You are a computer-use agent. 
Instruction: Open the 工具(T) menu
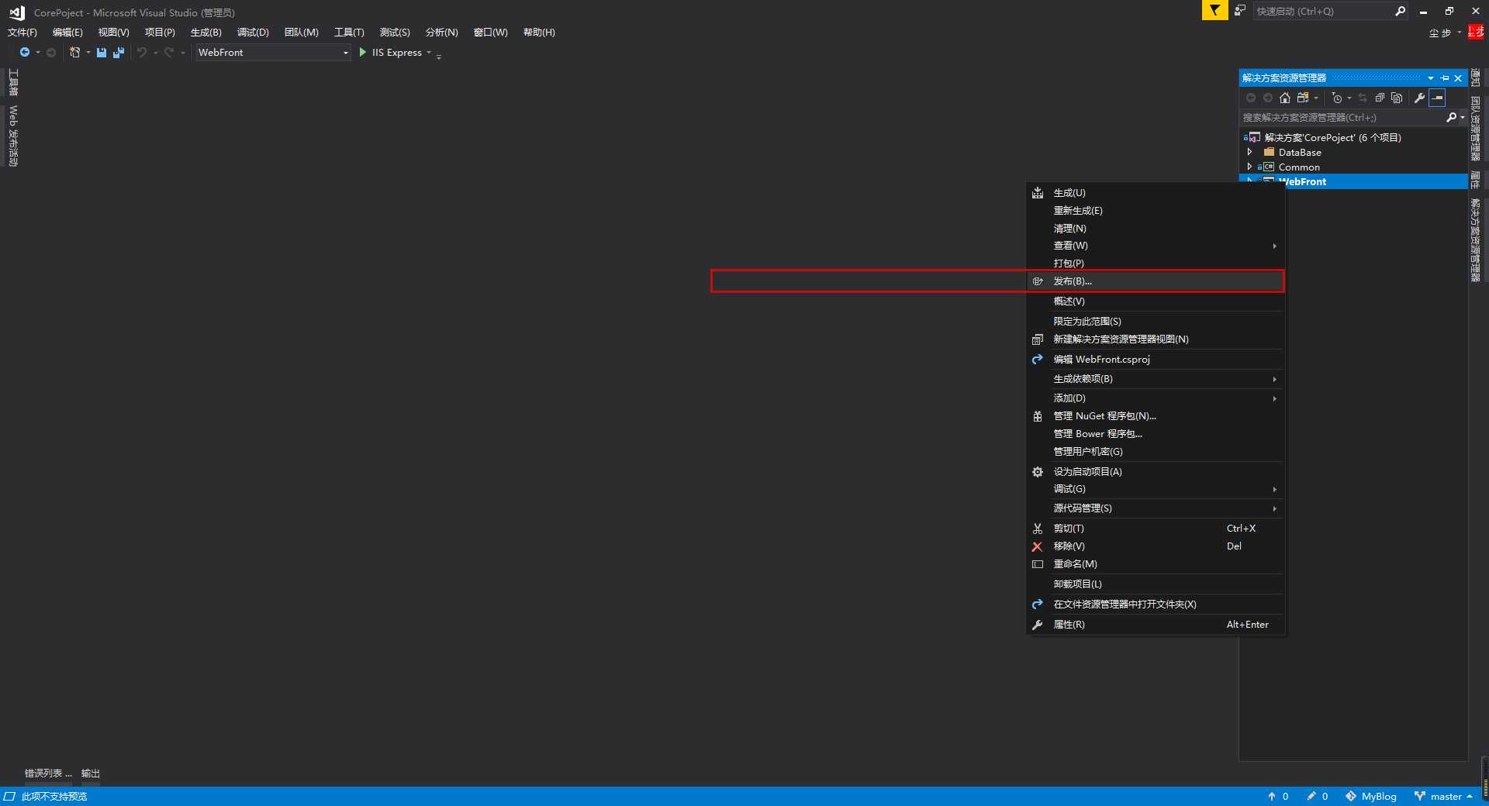(x=349, y=33)
